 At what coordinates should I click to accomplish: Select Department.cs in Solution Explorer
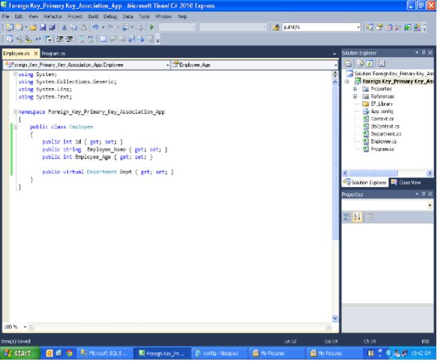tap(385, 134)
